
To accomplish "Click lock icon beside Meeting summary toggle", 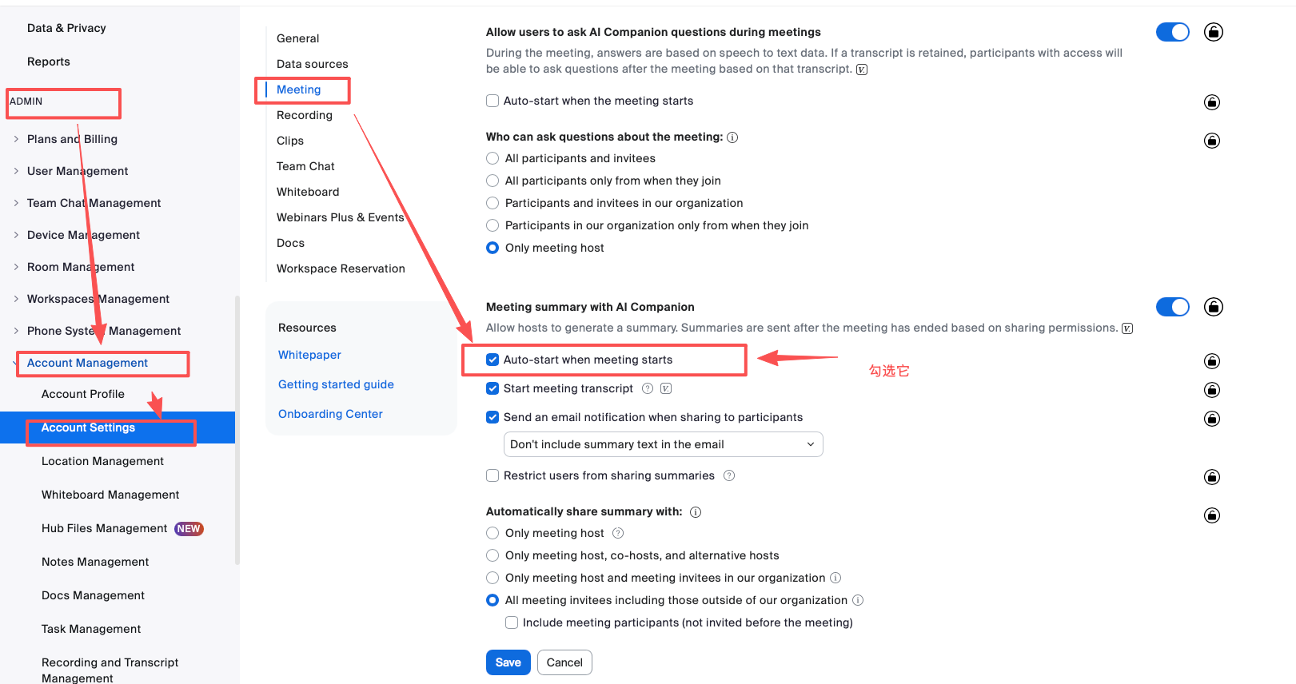I will pyautogui.click(x=1213, y=307).
